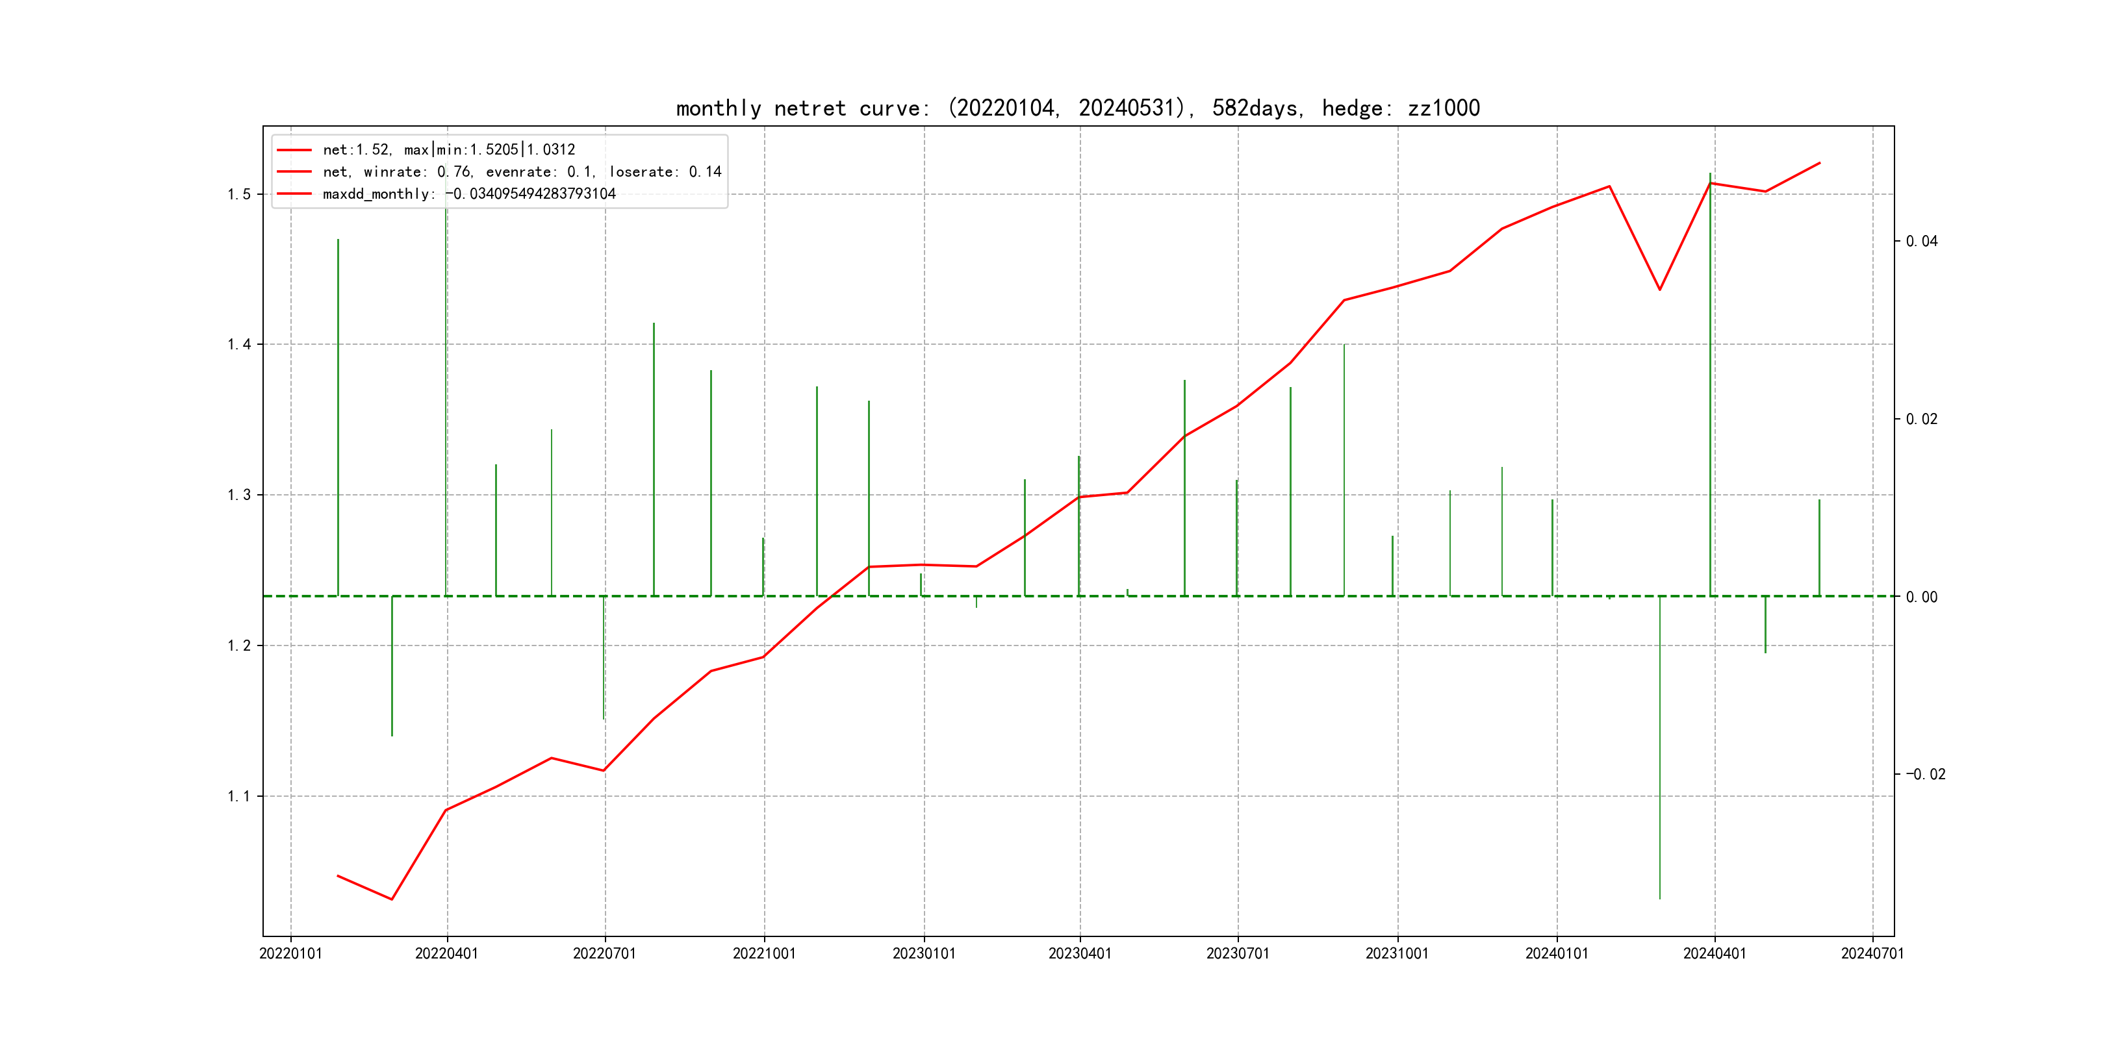Click the -0.02 right axis label
The image size is (2105, 1052).
[1925, 774]
